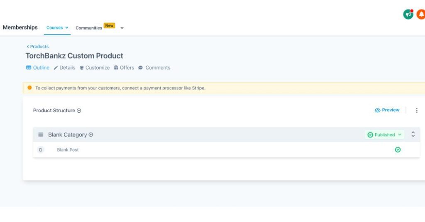Screen dimensions: 425x222
Task: Go back to Products link
Action: click(37, 47)
